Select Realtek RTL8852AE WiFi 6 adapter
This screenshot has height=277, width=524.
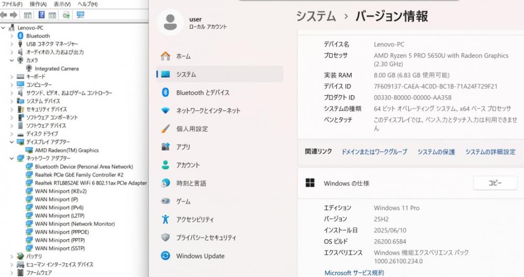tap(91, 183)
